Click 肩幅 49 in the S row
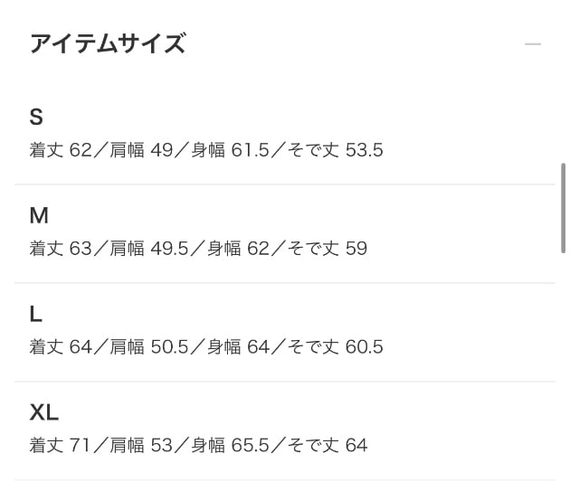The width and height of the screenshot is (570, 482). tap(141, 150)
